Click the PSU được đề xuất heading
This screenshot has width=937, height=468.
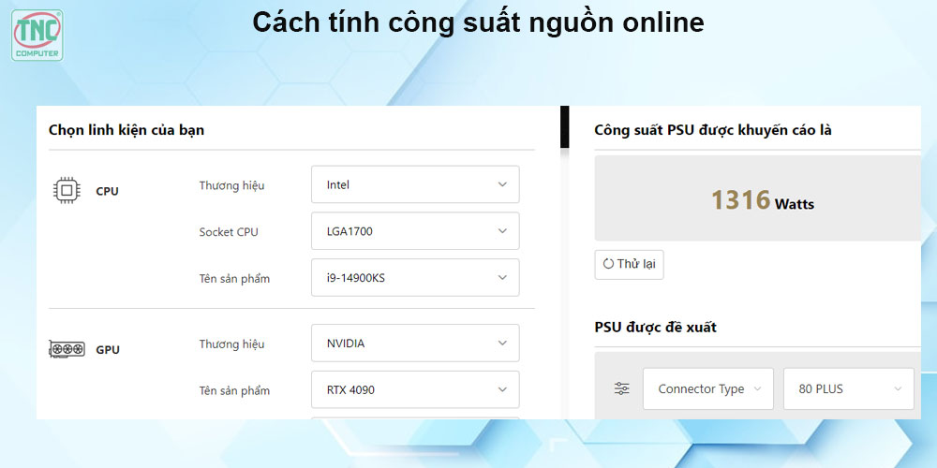coord(655,327)
